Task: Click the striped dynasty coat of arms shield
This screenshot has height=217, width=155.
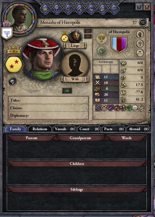Action: point(119,44)
